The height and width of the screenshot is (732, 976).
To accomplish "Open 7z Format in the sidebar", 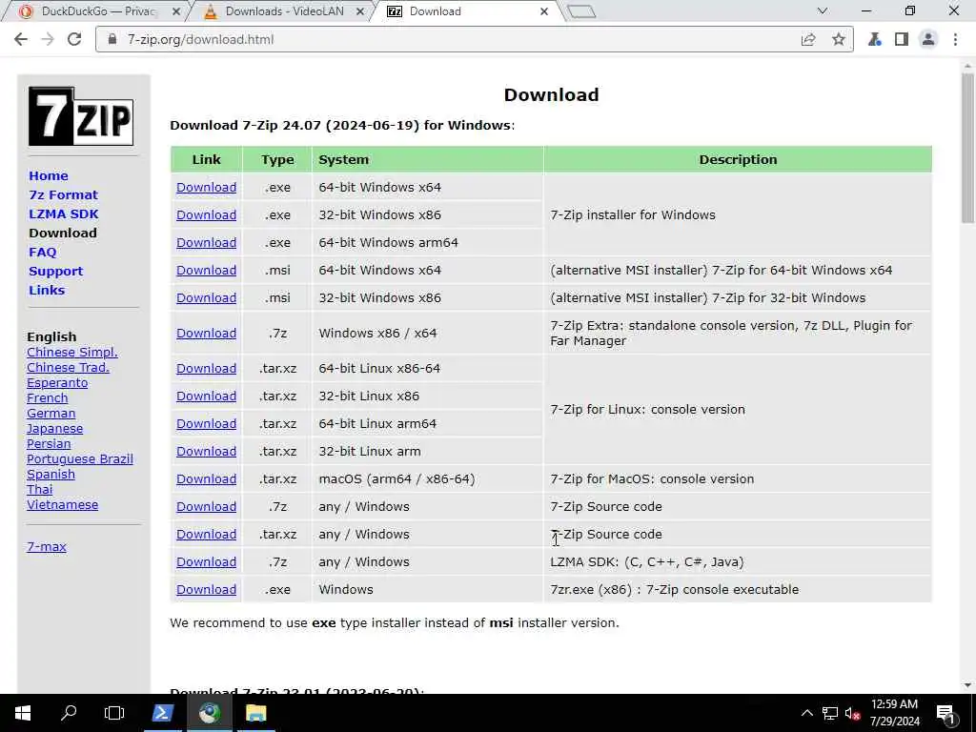I will tap(64, 194).
